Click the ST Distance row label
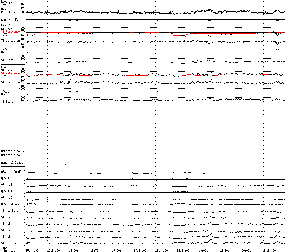 tap(10, 243)
